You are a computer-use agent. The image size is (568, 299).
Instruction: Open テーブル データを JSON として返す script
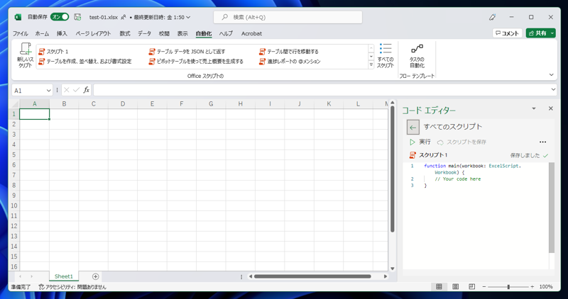187,52
